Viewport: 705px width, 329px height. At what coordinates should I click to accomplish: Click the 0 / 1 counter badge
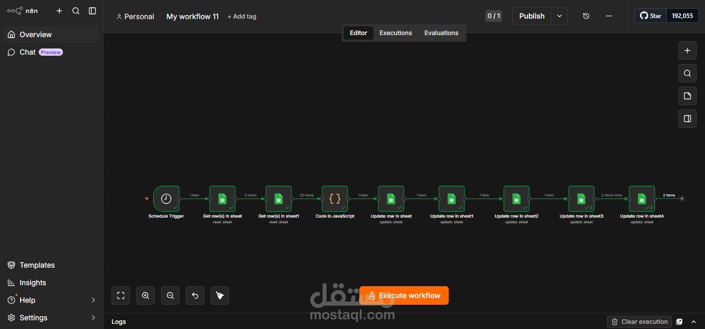point(494,16)
